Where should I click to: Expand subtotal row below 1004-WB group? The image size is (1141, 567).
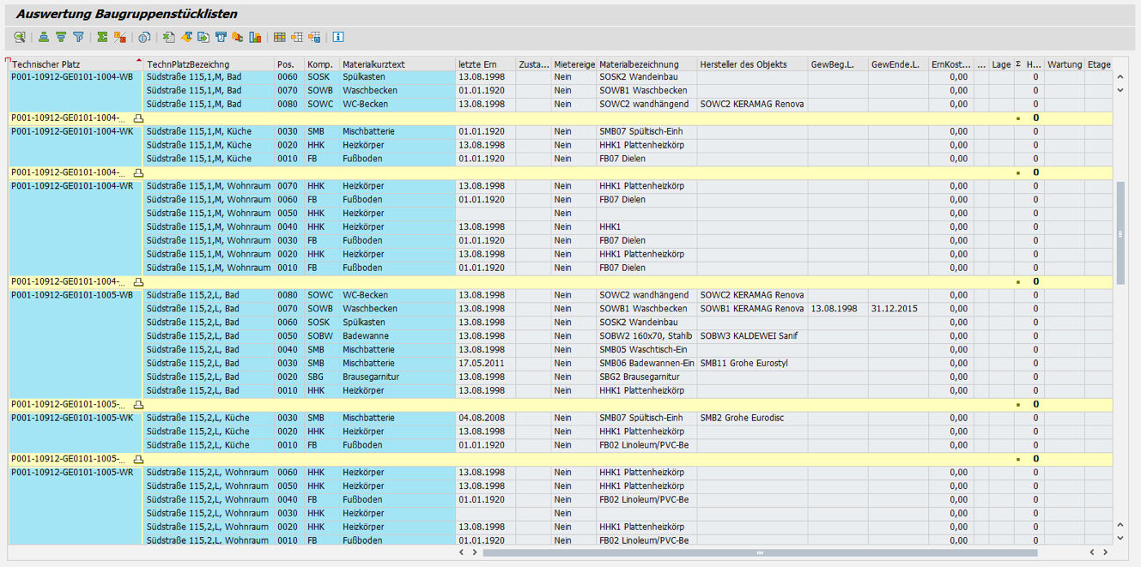(138, 118)
